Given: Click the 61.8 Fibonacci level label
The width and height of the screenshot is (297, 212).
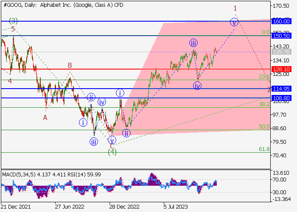Looking at the screenshot, I should pyautogui.click(x=264, y=149).
